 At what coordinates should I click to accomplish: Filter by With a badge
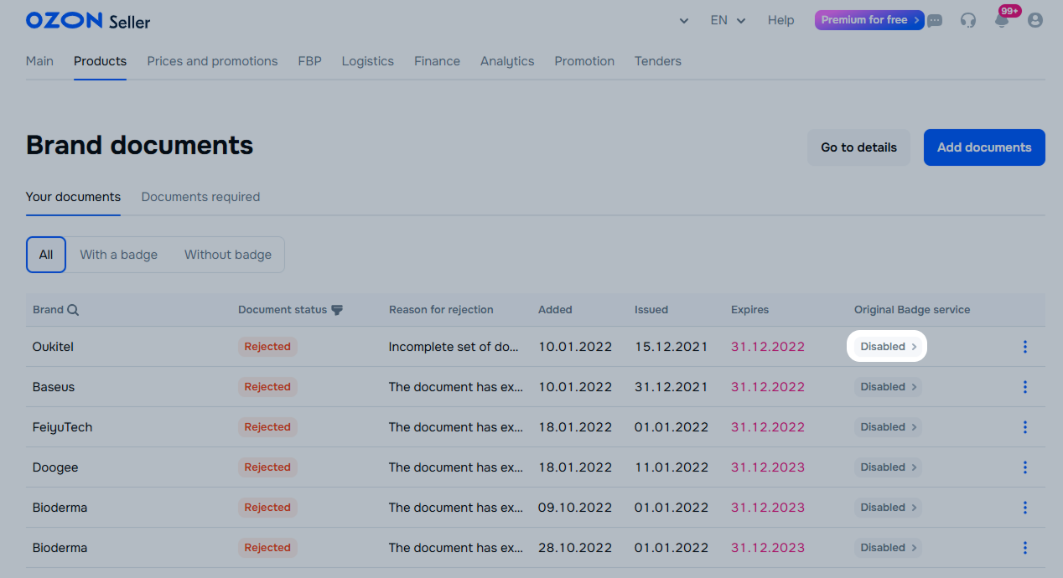click(x=118, y=255)
